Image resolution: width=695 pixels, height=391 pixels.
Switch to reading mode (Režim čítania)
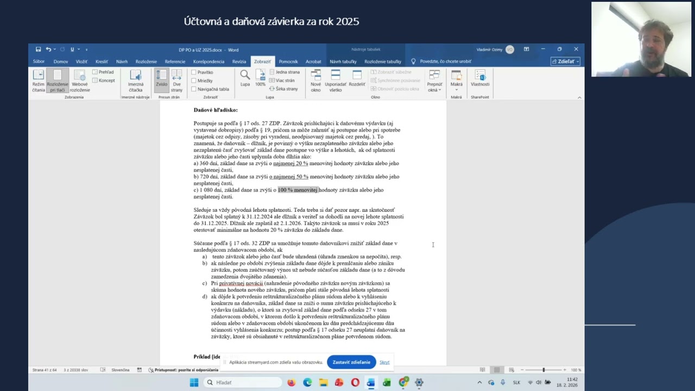tap(38, 81)
